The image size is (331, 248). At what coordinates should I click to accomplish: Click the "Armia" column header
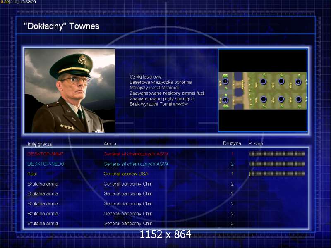point(110,144)
